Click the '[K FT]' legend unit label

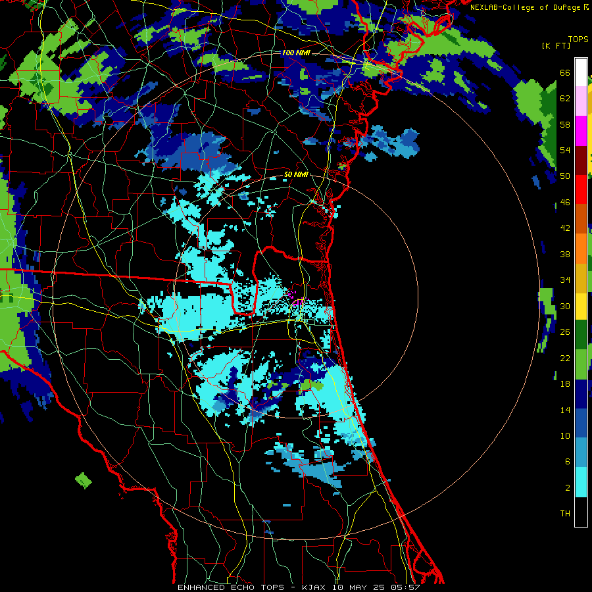556,45
